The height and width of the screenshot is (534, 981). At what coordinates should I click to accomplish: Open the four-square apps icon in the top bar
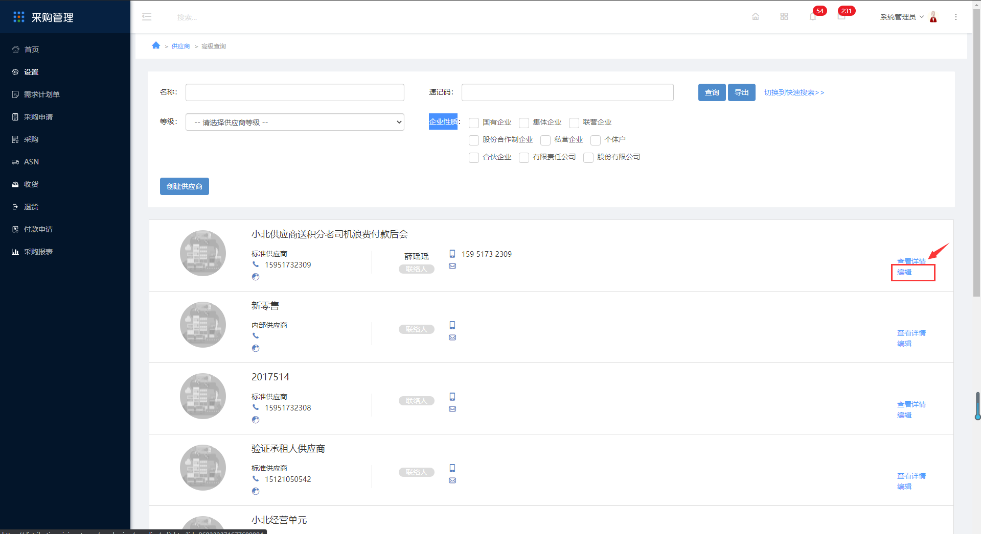coord(784,17)
